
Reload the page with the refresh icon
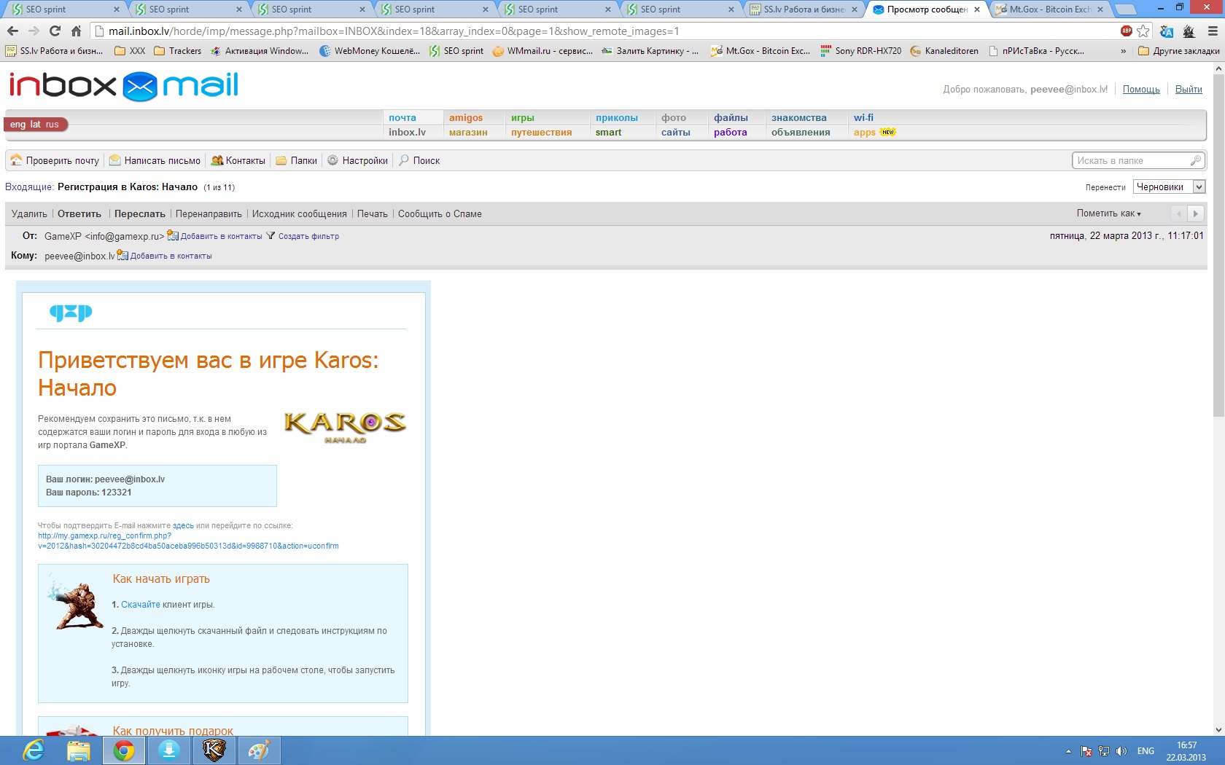point(55,31)
